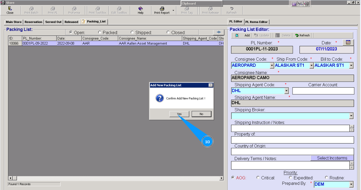Click the Property of input field
This screenshot has width=361, height=190.
292,140
